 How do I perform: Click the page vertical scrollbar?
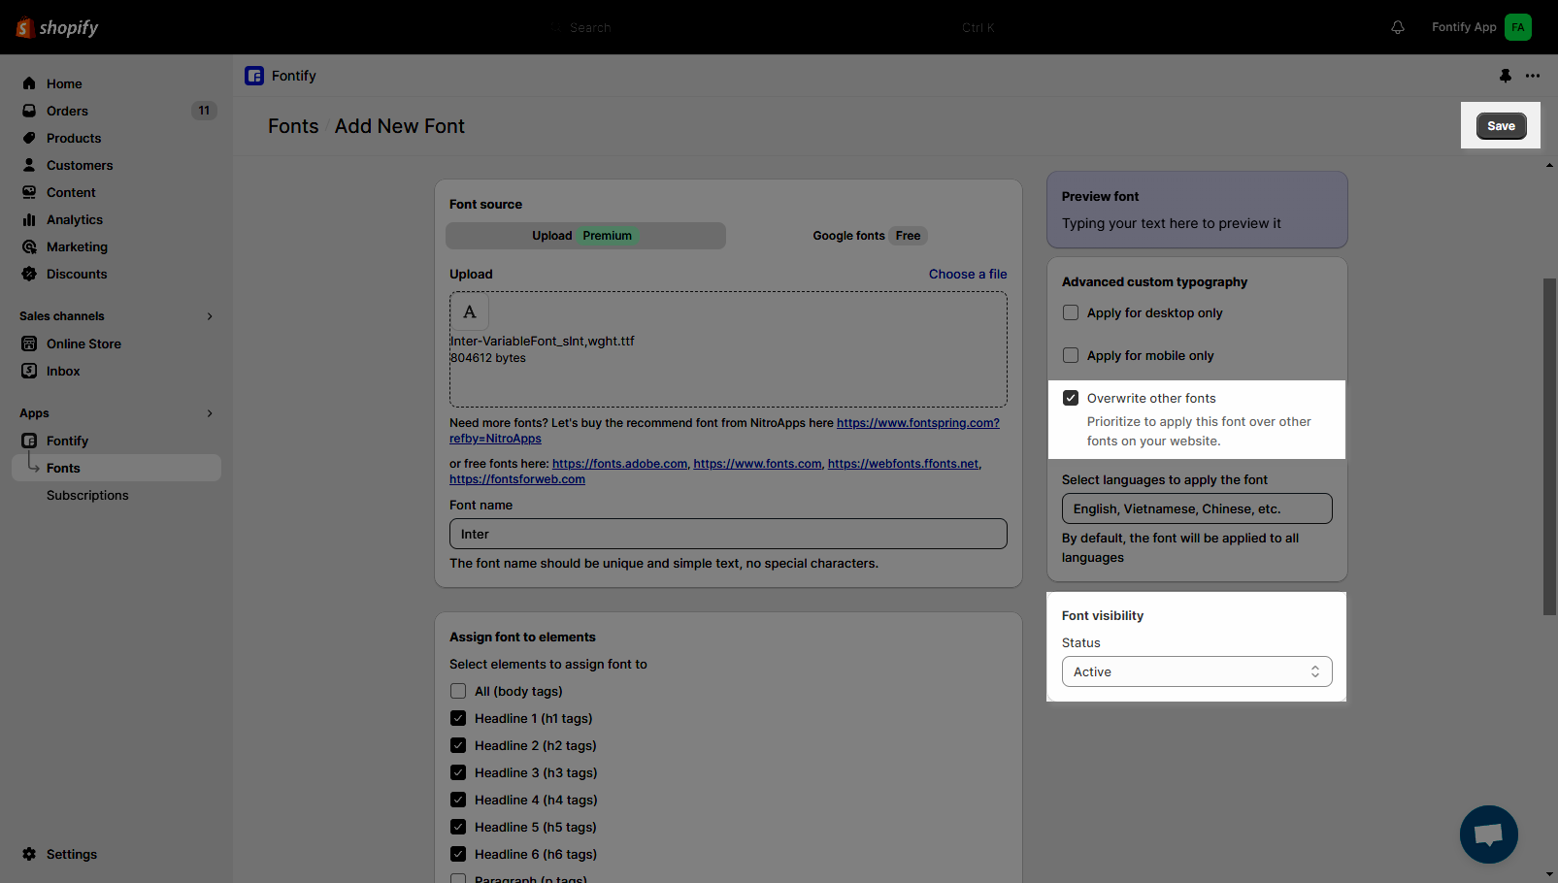(1549, 446)
